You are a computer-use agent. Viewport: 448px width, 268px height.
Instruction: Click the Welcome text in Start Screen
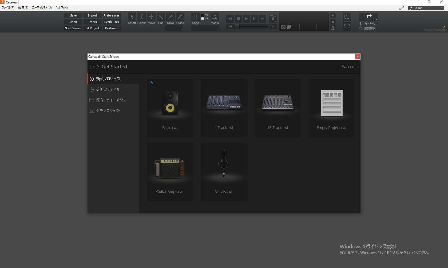tap(350, 67)
